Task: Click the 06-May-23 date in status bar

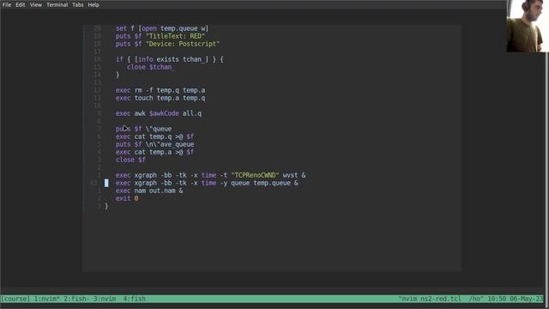Action: (x=526, y=299)
